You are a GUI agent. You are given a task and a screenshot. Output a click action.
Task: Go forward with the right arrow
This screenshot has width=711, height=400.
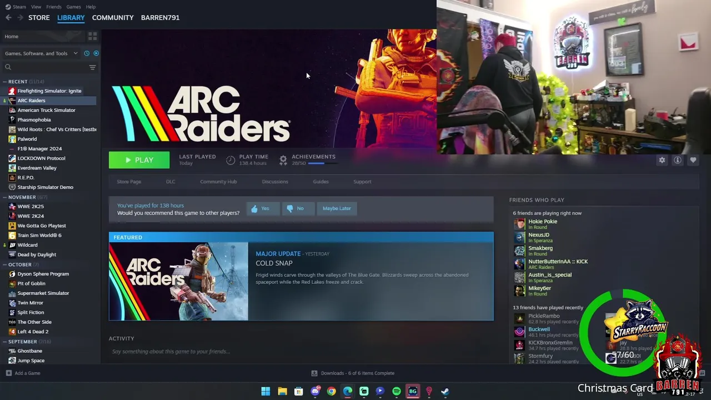pos(20,18)
